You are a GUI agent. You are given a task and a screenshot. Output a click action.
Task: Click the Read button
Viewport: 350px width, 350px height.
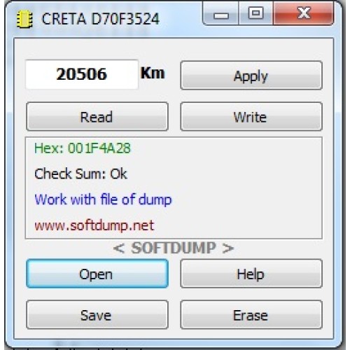[x=97, y=116]
